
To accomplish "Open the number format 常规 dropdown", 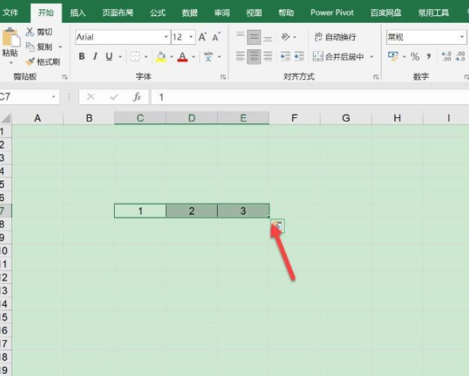I will [462, 37].
